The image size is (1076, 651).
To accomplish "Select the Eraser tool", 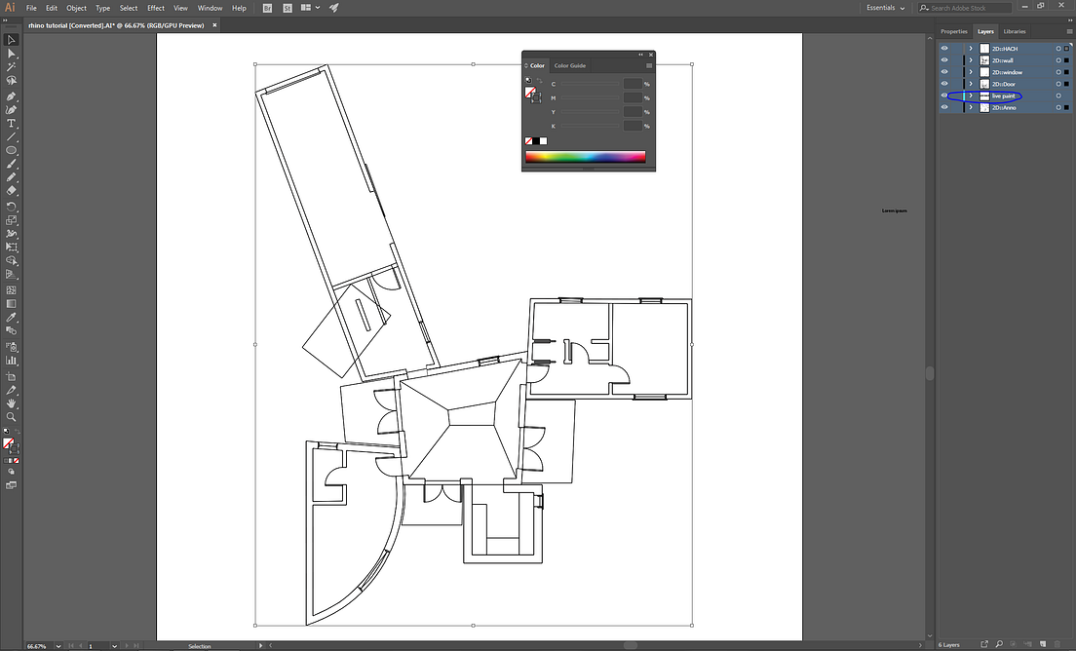I will click(11, 191).
